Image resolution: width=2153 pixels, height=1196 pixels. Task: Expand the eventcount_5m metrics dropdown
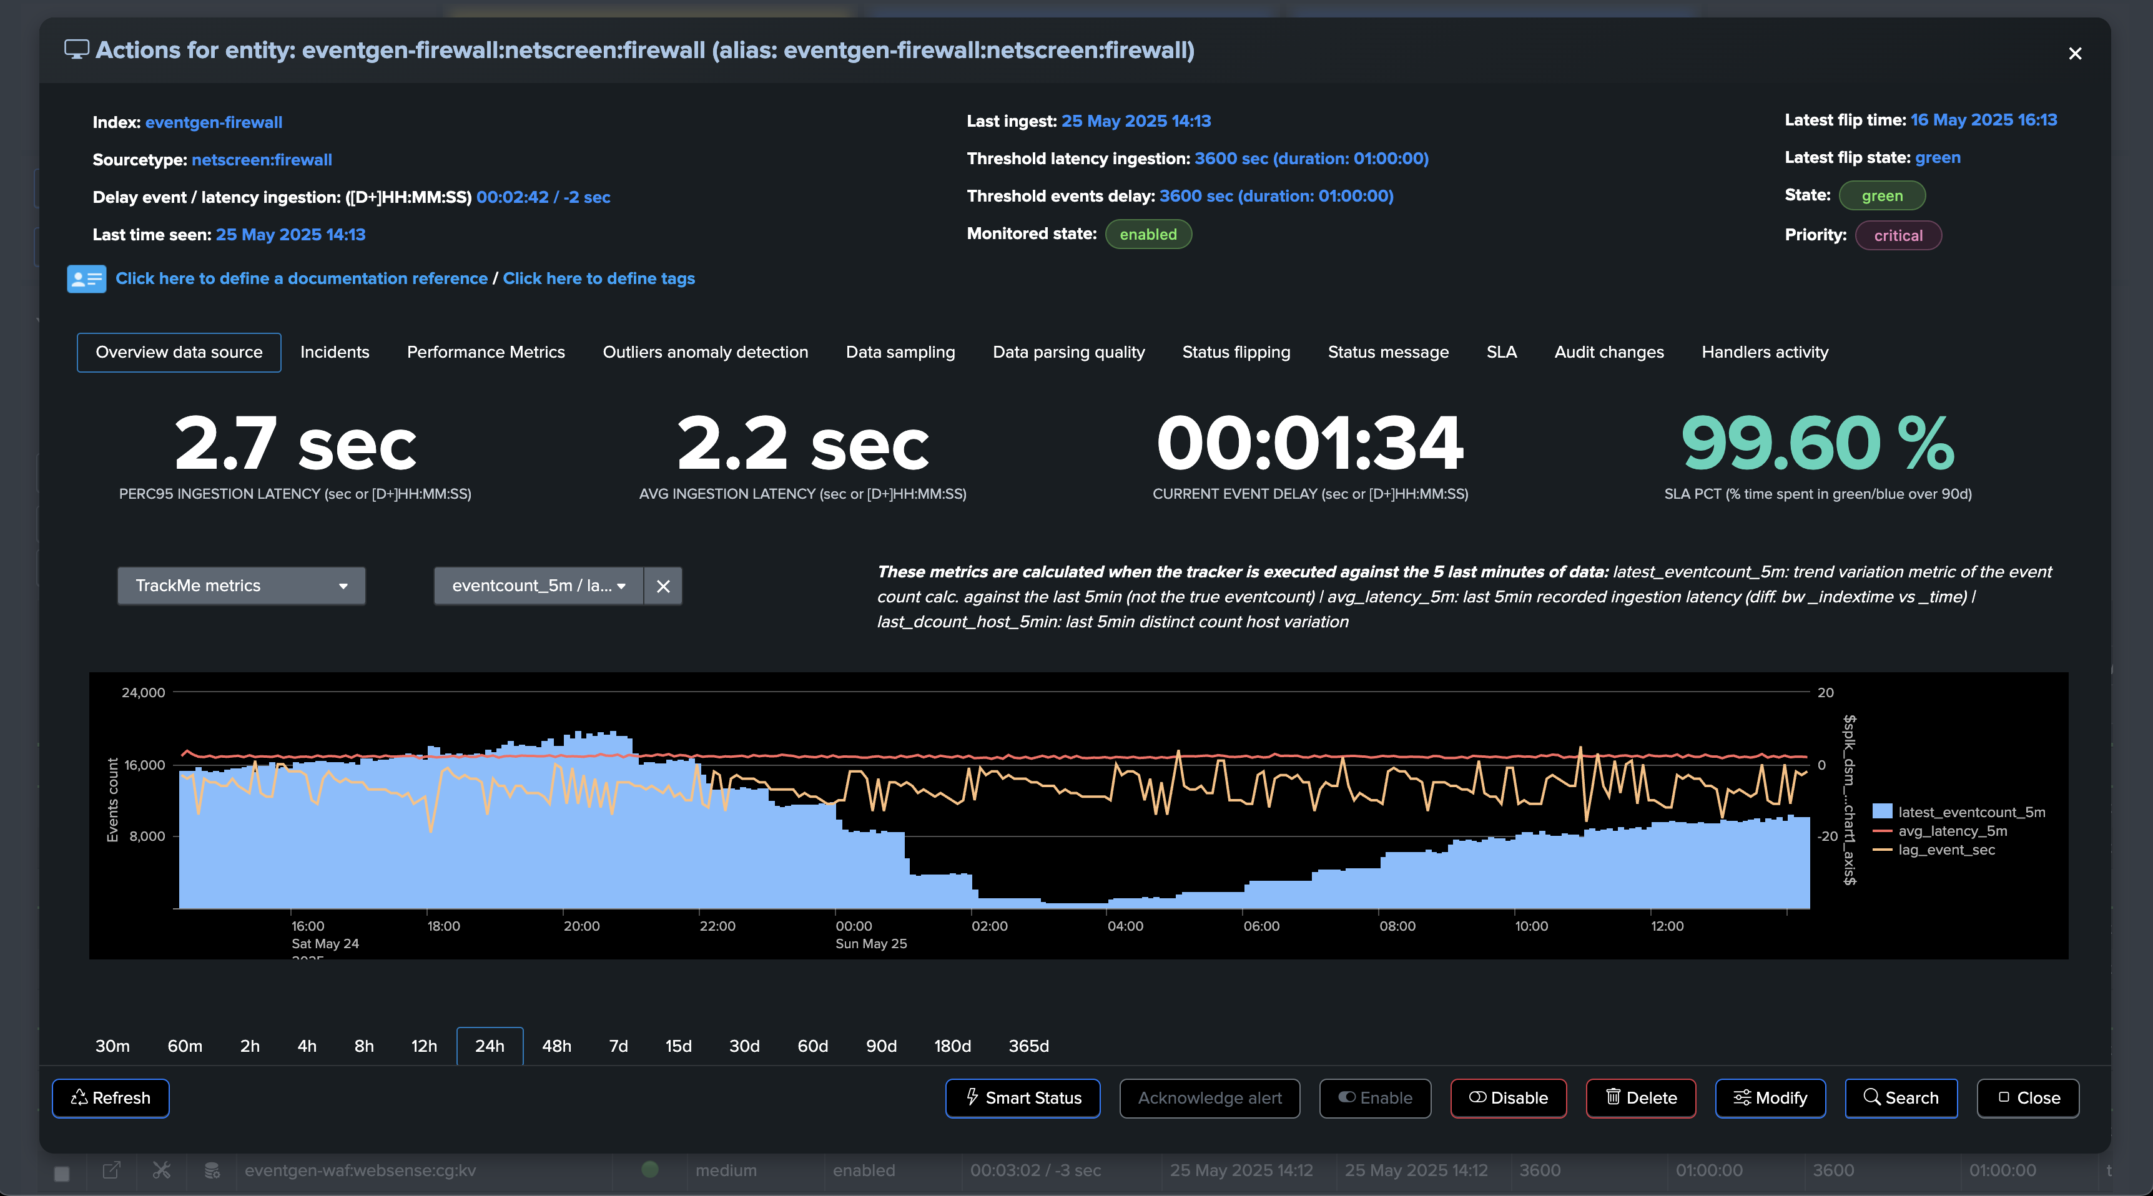click(x=538, y=586)
